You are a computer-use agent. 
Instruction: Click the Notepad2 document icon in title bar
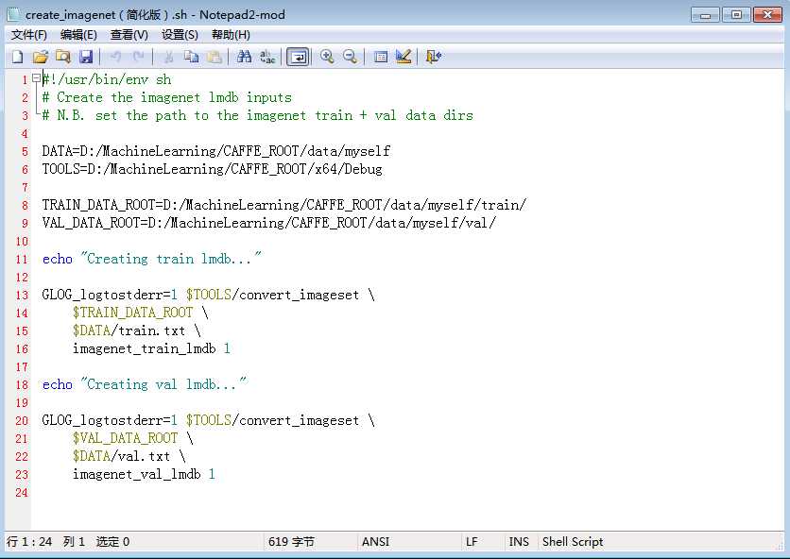14,14
